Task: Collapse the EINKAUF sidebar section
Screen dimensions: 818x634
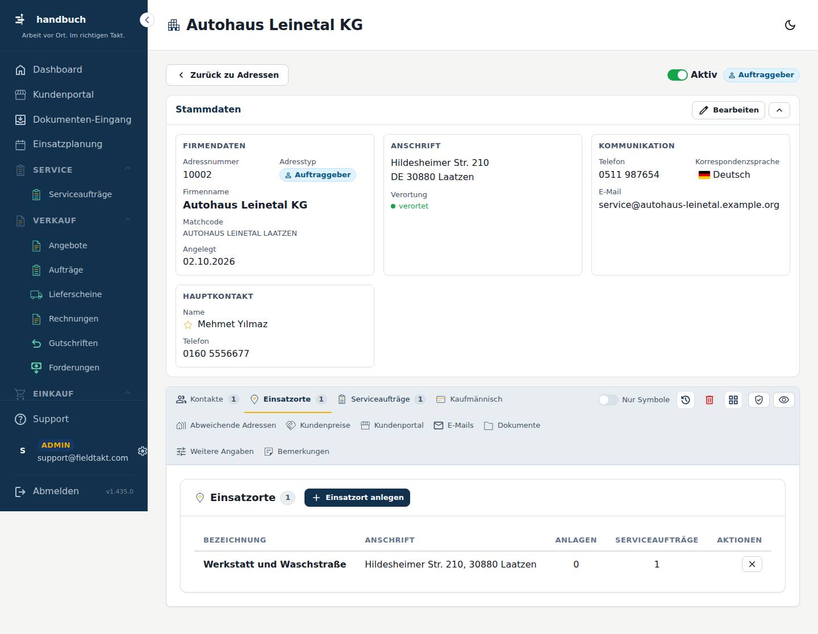Action: point(74,394)
